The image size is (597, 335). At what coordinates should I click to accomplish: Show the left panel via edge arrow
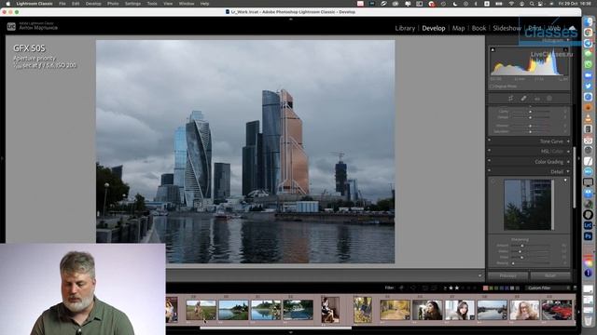pos(2,159)
